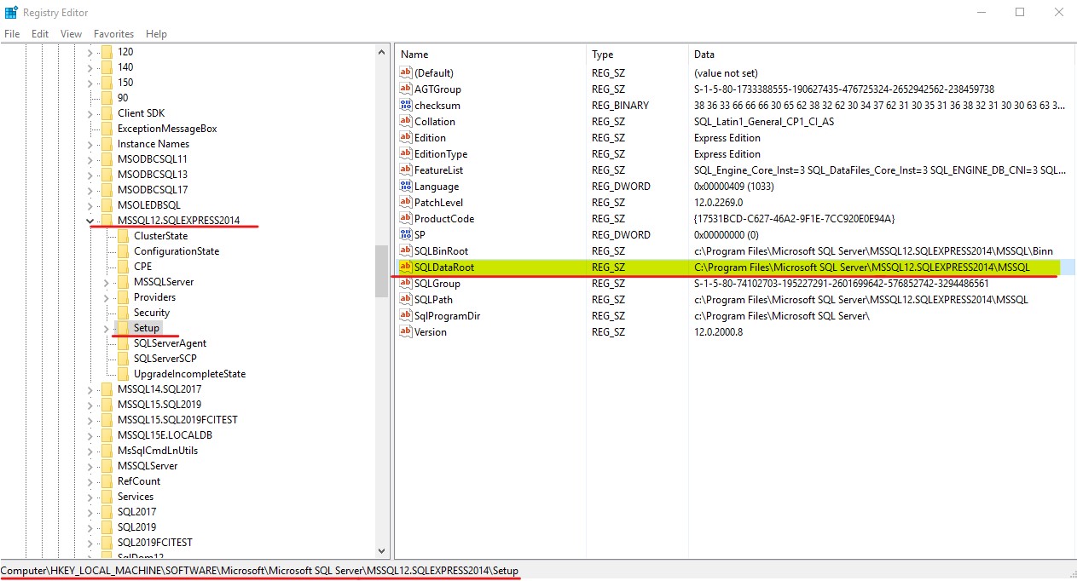Screen dimensions: 1077x581
Task: Select the SQLServerSCP key
Action: [165, 359]
